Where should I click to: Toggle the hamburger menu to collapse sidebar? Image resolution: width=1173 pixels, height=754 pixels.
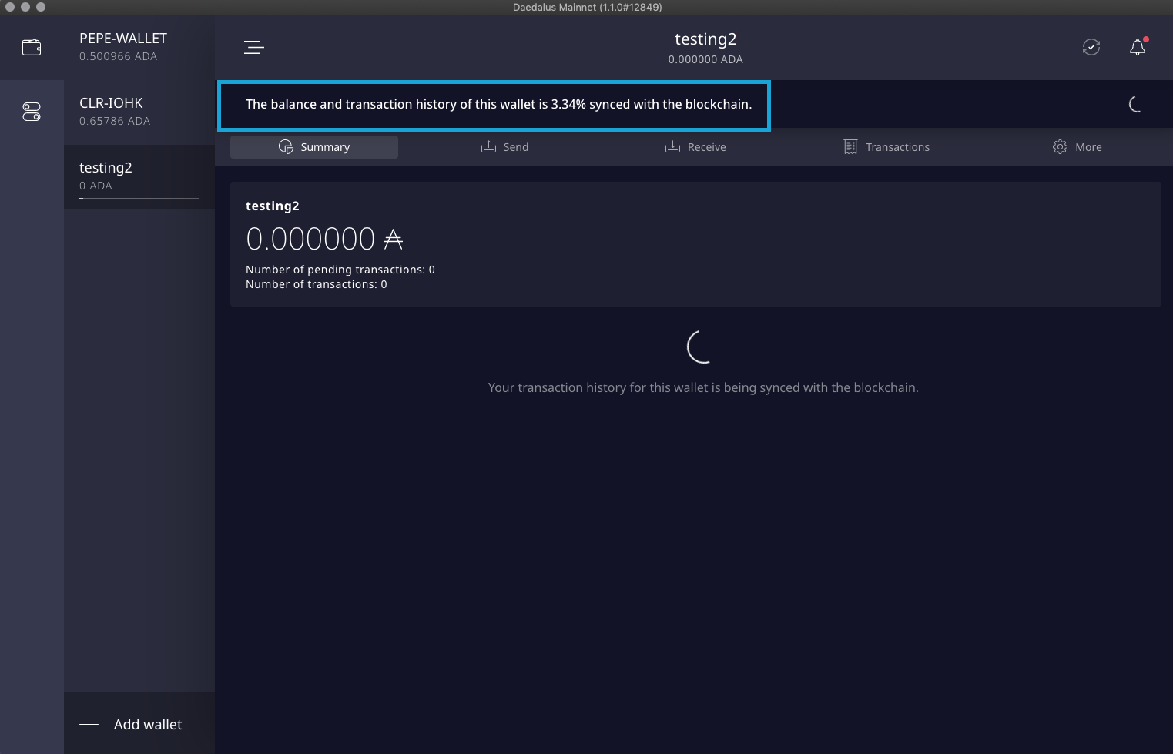pos(254,48)
